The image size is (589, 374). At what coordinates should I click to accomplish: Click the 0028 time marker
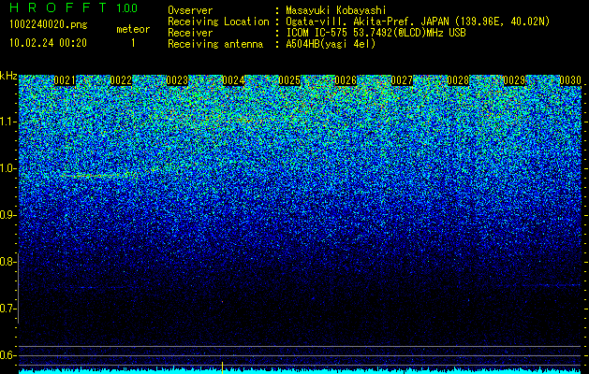tap(458, 80)
